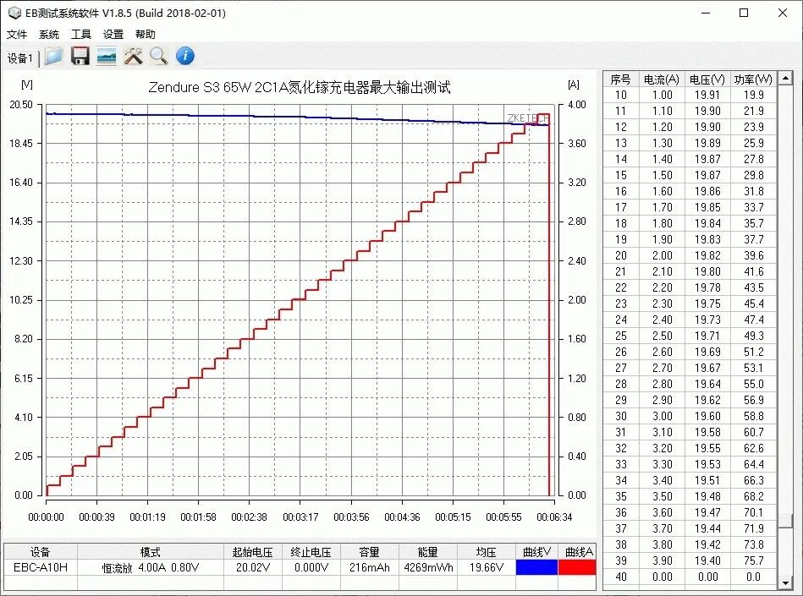Viewport: 803px width, 596px height.
Task: Maximize the EB software window
Action: click(x=744, y=14)
